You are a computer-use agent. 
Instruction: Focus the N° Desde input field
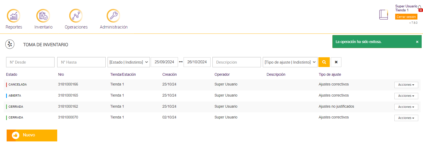click(x=30, y=62)
